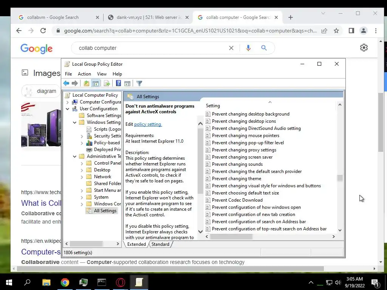
Task: Toggle Show/Hide Action Pane toolbar icon
Action: pos(127,83)
